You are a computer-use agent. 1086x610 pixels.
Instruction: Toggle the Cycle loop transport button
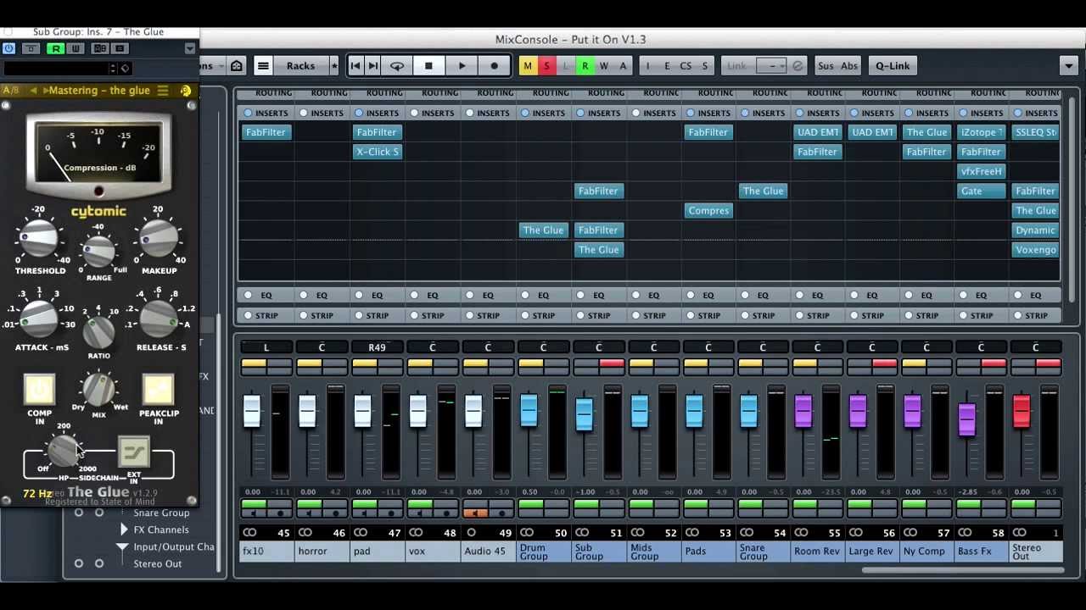point(396,66)
